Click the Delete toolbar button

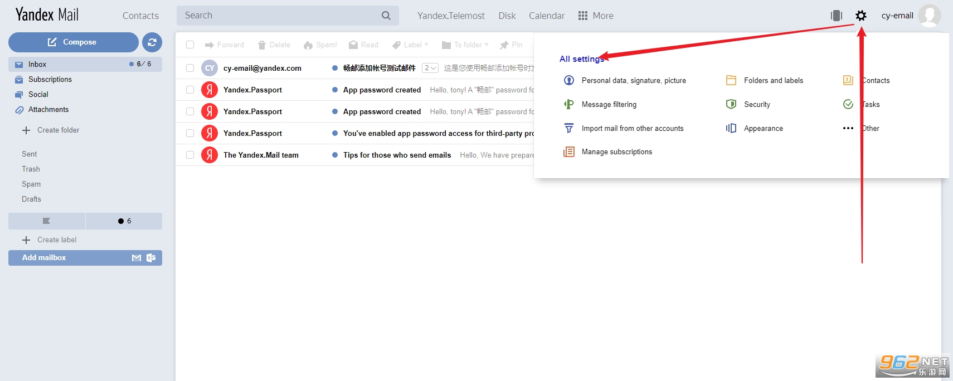(274, 45)
